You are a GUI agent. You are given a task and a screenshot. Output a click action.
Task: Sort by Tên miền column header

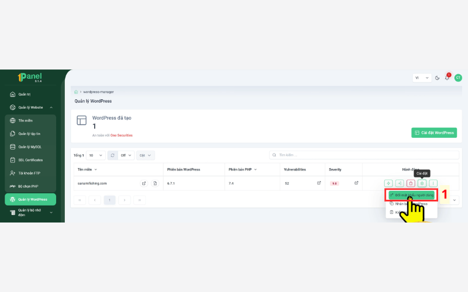87,169
